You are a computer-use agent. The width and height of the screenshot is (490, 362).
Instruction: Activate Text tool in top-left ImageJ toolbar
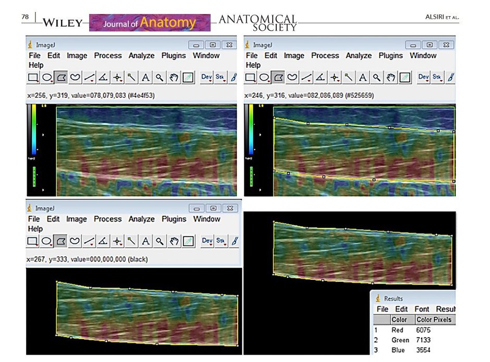145,77
